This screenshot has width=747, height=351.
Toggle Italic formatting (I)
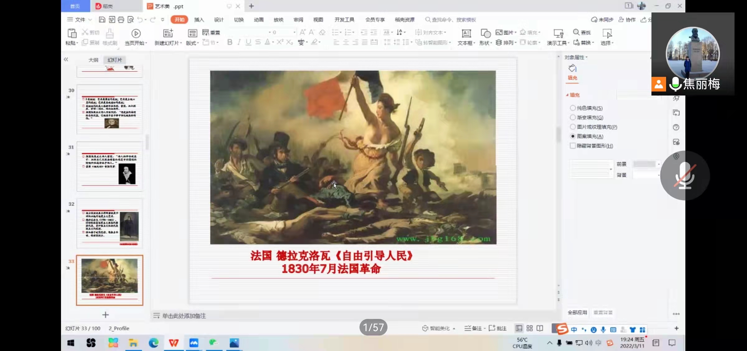(239, 42)
